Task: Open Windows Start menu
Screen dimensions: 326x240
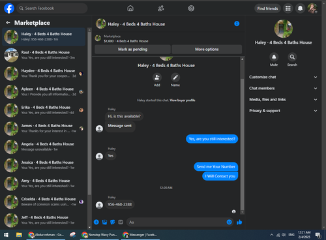Action: (6, 235)
